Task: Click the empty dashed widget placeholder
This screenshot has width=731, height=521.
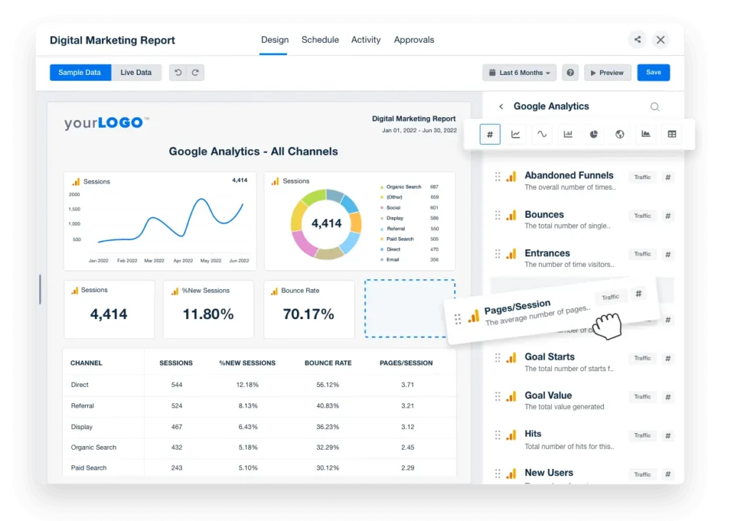Action: point(410,308)
